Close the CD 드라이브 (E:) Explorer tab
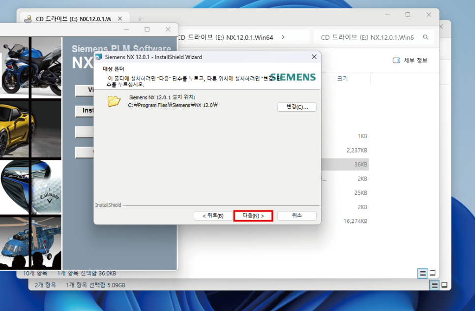The image size is (475, 311). pos(120,19)
